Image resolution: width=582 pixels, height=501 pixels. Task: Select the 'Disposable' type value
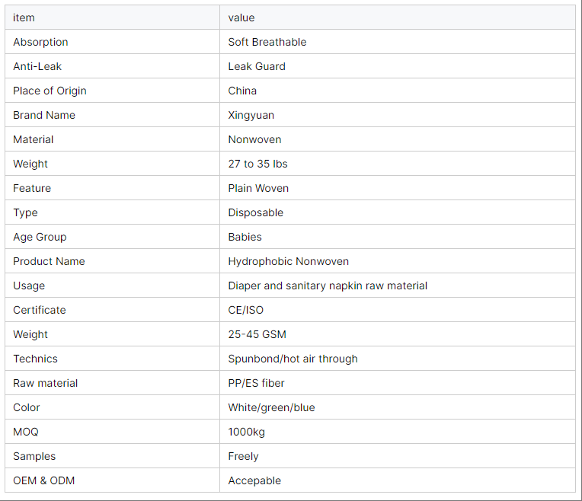(x=255, y=212)
